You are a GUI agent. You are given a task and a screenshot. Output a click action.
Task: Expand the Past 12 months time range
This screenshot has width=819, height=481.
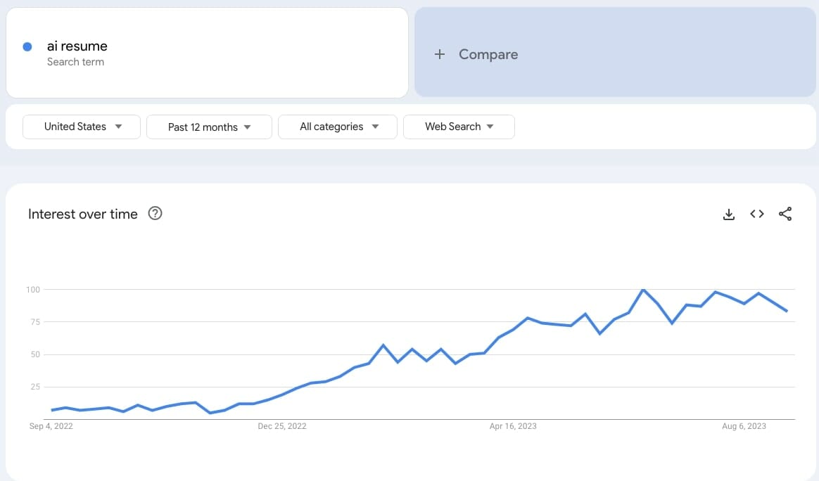[209, 127]
